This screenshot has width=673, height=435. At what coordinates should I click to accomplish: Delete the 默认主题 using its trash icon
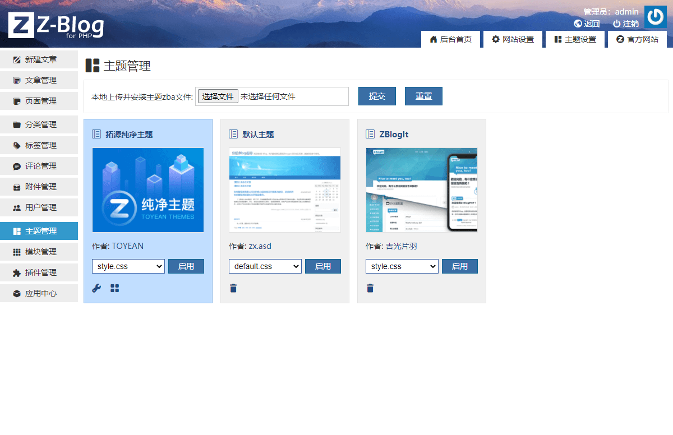(233, 288)
